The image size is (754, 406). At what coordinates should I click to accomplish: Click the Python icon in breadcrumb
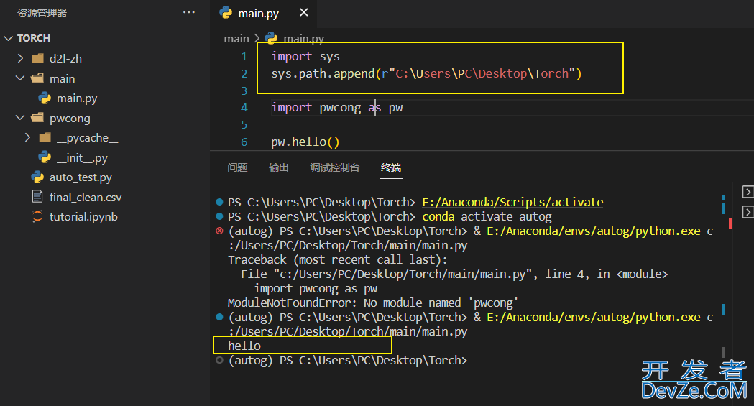click(271, 38)
